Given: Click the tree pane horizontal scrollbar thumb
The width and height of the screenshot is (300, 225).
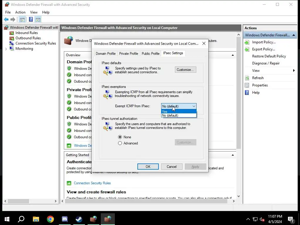Looking at the screenshot, I should [18, 201].
